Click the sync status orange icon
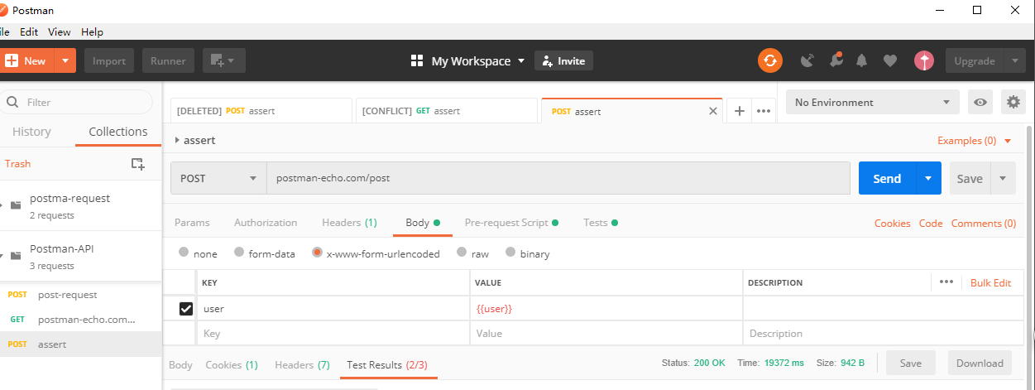The width and height of the screenshot is (1035, 390). click(x=770, y=60)
